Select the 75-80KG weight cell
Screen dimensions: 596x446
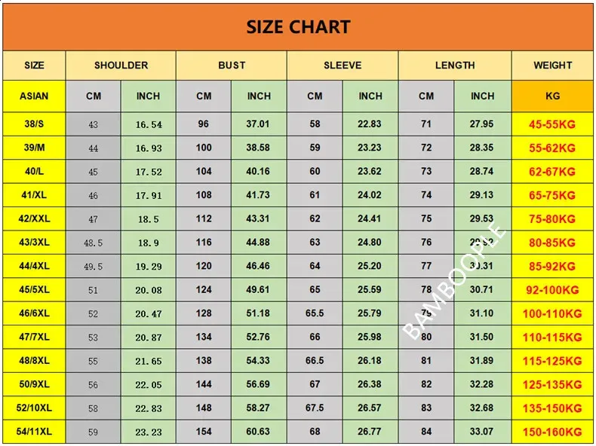(x=553, y=219)
